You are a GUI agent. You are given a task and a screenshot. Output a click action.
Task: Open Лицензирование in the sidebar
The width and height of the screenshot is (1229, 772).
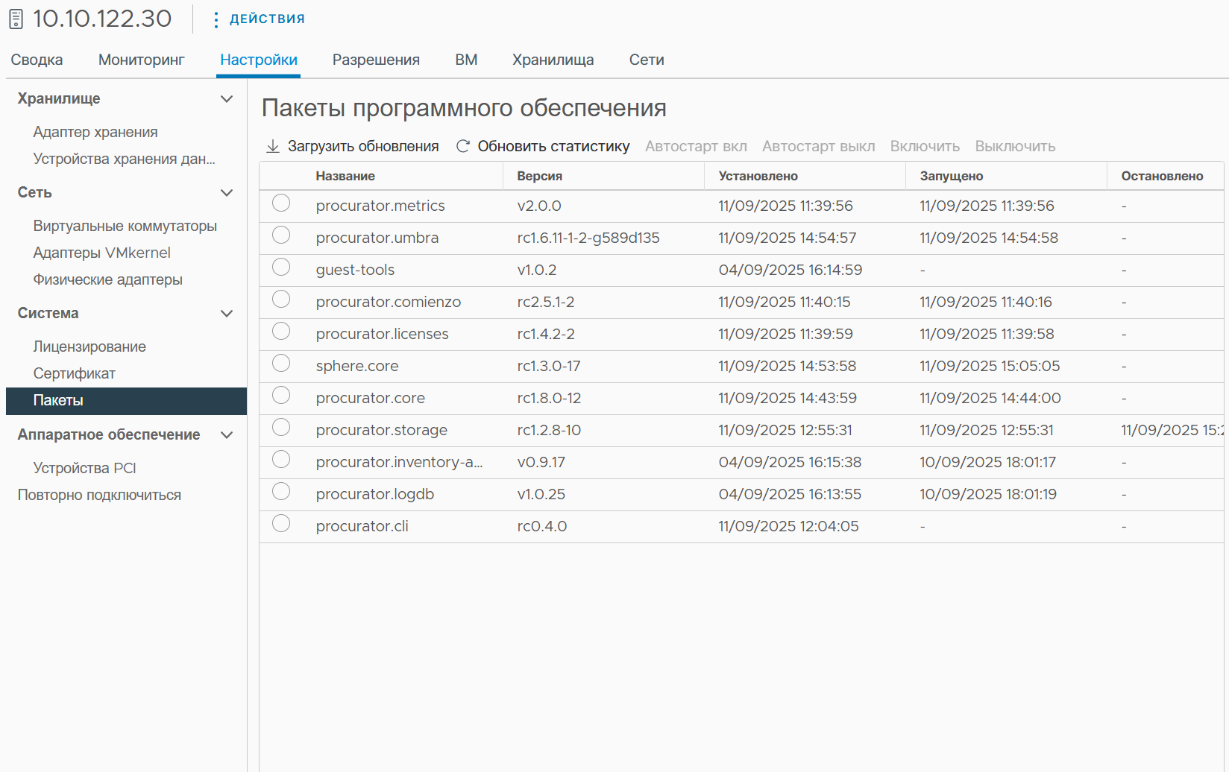coord(89,347)
